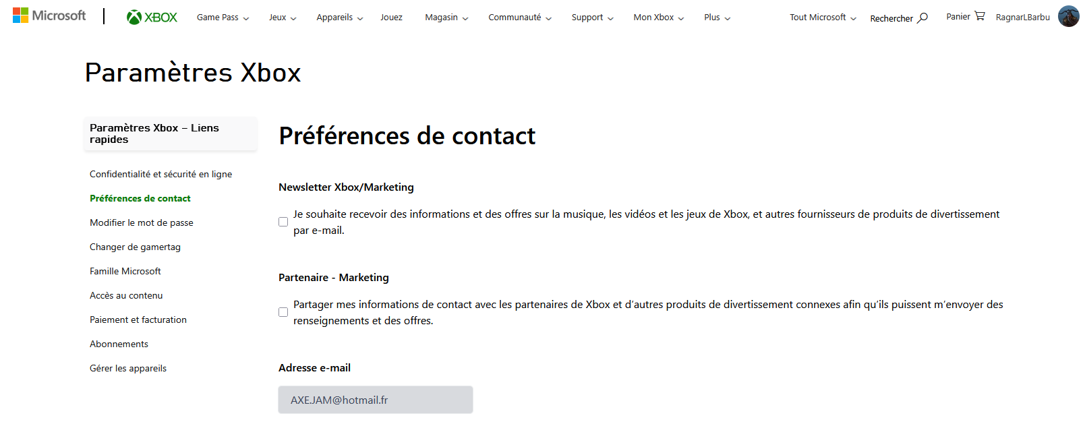Open Modifier le mot de passe
Screen dimensions: 1085x424
click(142, 222)
